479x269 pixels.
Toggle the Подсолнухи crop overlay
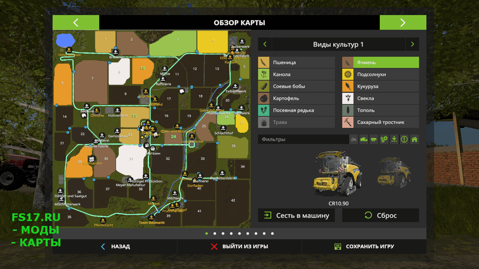click(381, 74)
